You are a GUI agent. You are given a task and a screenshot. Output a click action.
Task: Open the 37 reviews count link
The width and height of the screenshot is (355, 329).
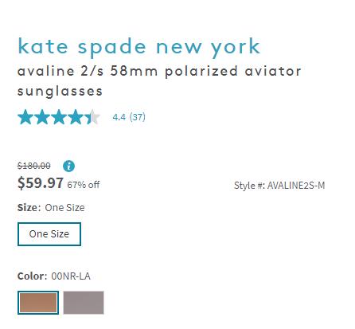click(138, 117)
